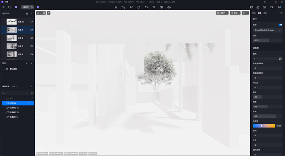Adjust the 0.8 value slider

(267, 116)
